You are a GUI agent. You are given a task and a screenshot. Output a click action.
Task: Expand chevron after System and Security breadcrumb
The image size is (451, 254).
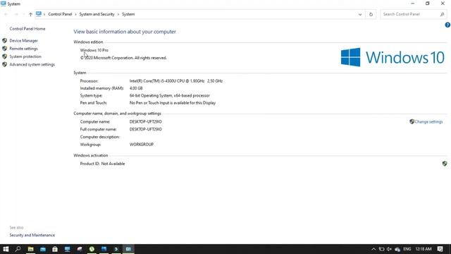pos(118,14)
